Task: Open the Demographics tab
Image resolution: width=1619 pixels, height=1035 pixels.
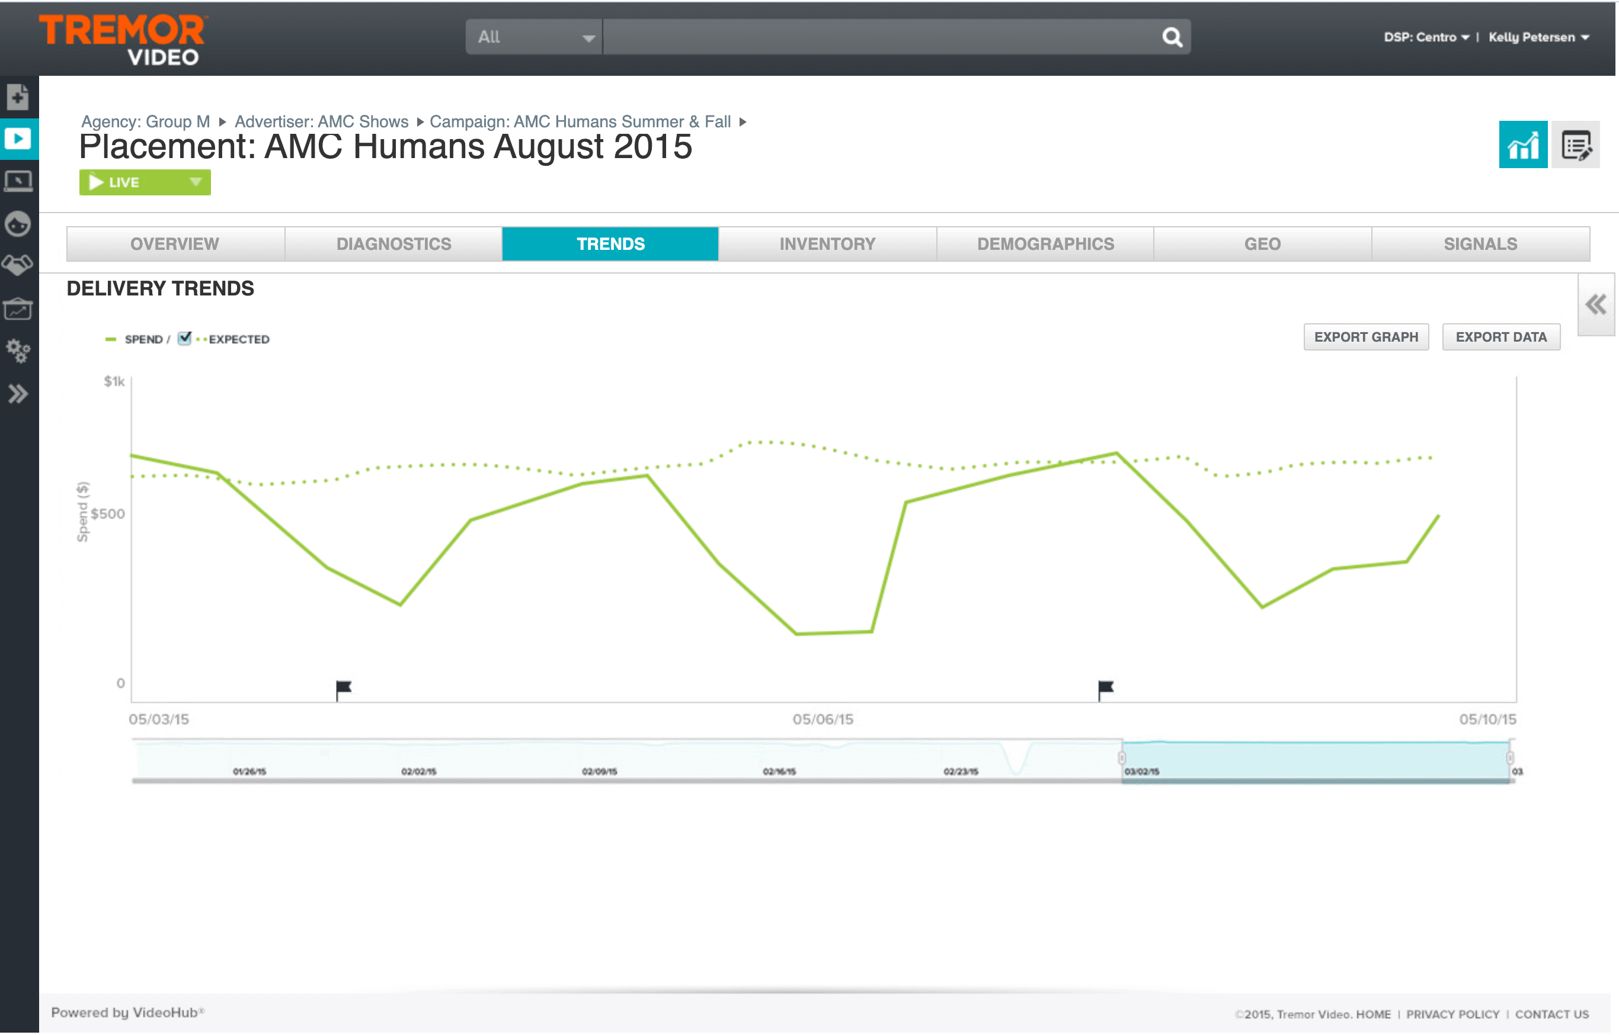Action: point(1045,244)
